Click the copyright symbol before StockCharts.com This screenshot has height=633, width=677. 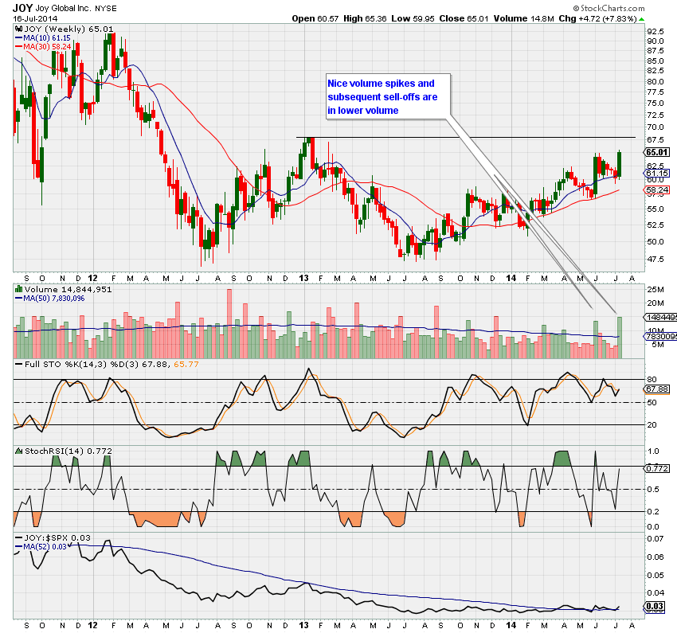click(x=576, y=8)
